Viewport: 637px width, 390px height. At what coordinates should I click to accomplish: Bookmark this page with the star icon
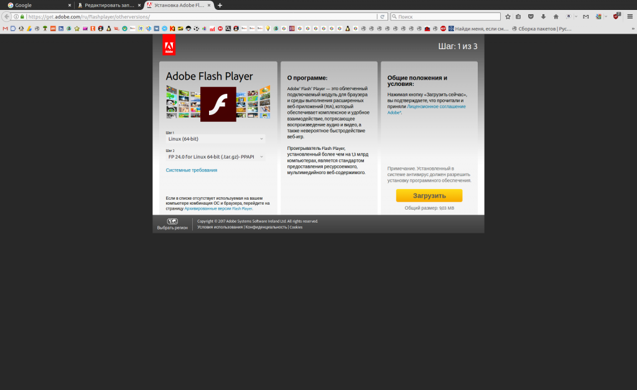tap(508, 17)
